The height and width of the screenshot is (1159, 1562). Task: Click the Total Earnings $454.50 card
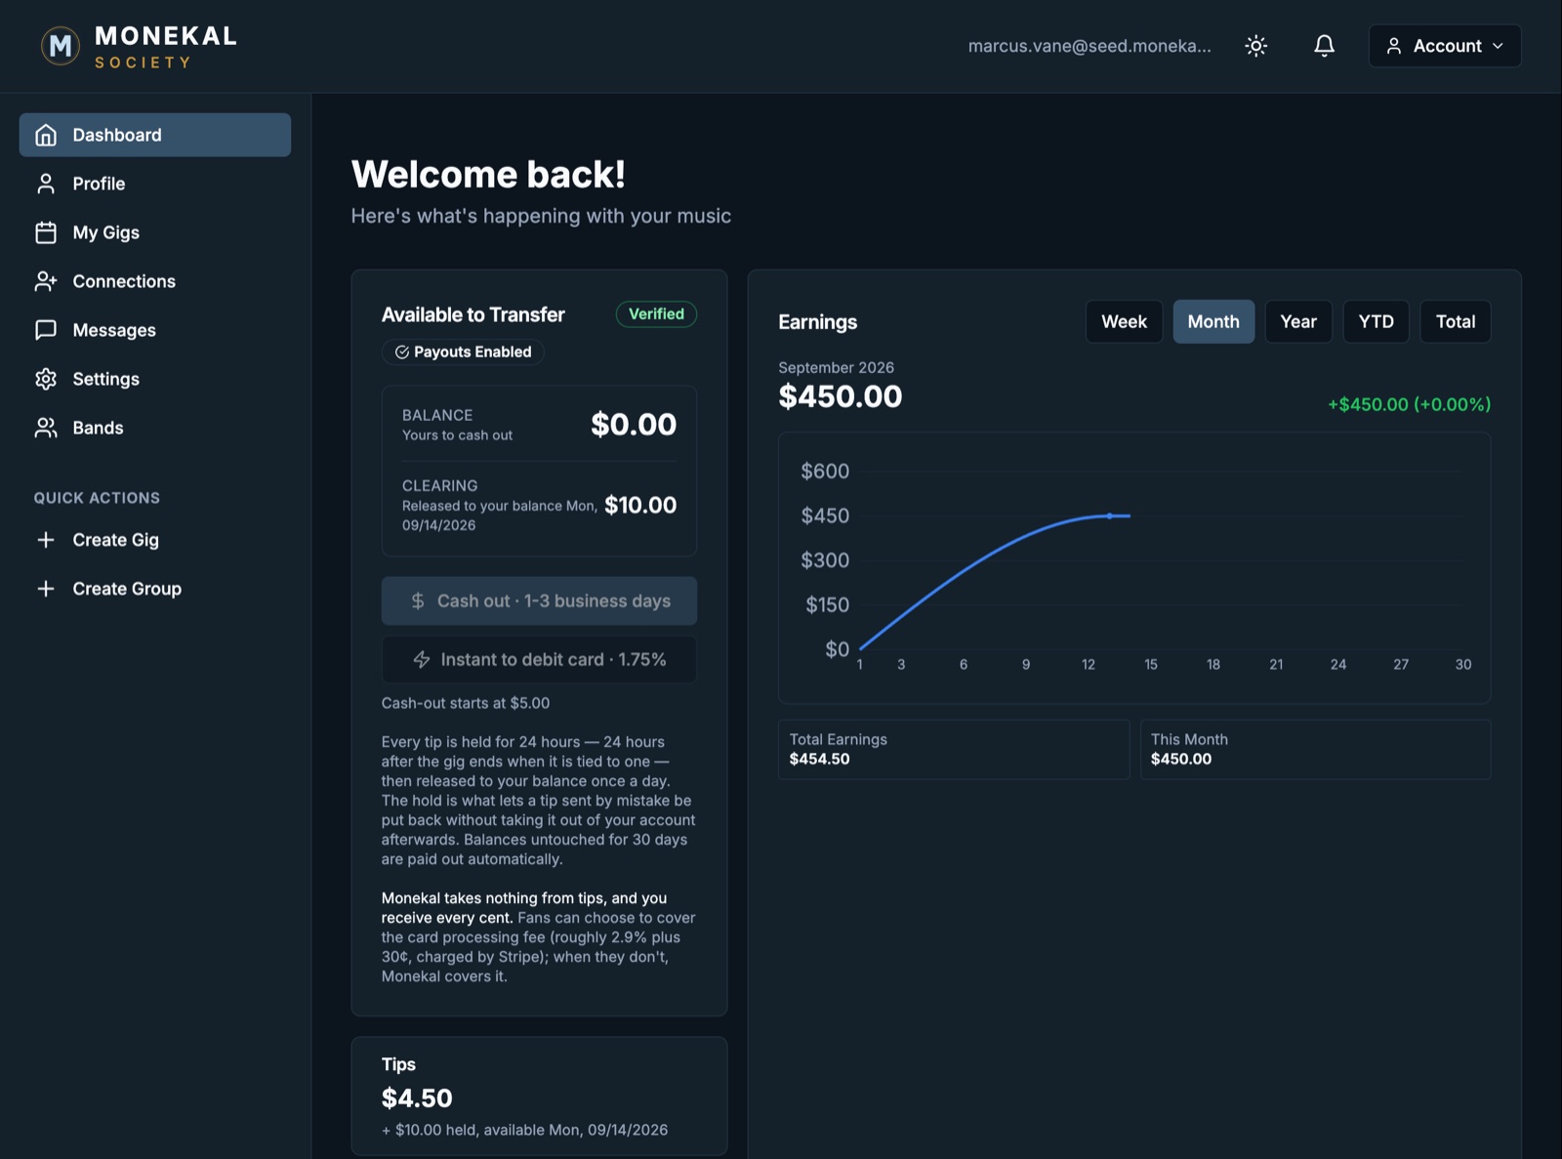pos(954,749)
